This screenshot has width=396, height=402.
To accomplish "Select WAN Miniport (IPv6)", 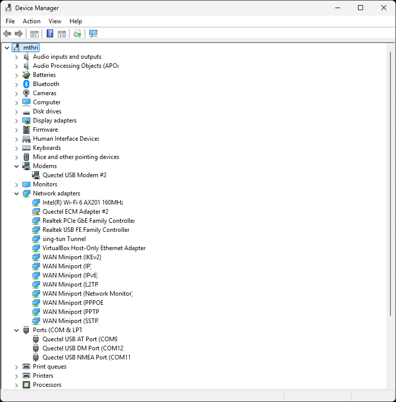I will click(x=70, y=275).
